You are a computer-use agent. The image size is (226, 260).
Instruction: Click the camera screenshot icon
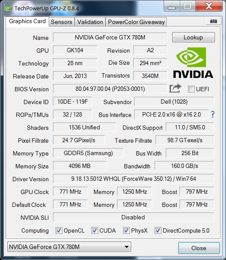coord(214,21)
